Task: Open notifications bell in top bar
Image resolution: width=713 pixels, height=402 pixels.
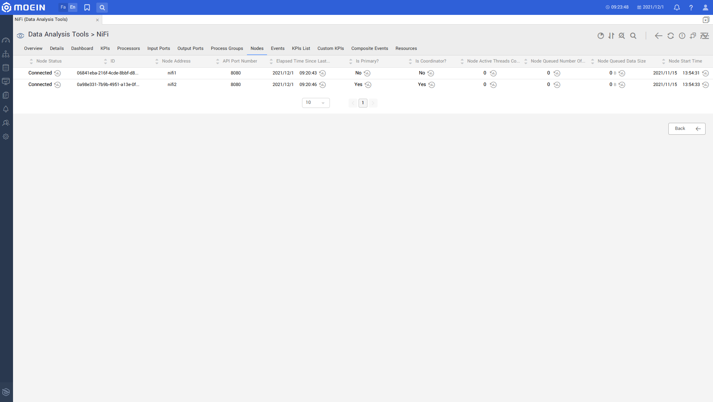Action: pyautogui.click(x=677, y=7)
